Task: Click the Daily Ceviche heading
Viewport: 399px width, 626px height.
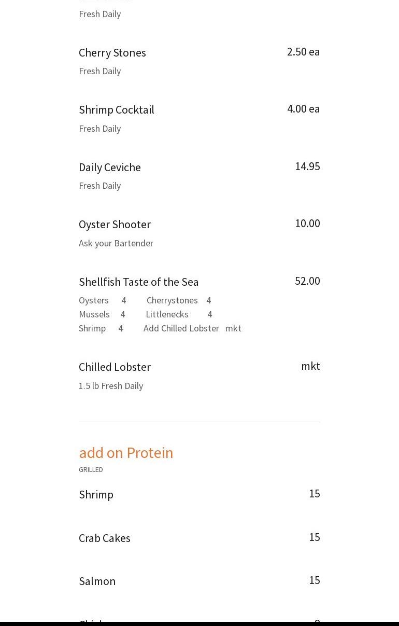Action: 109,168
